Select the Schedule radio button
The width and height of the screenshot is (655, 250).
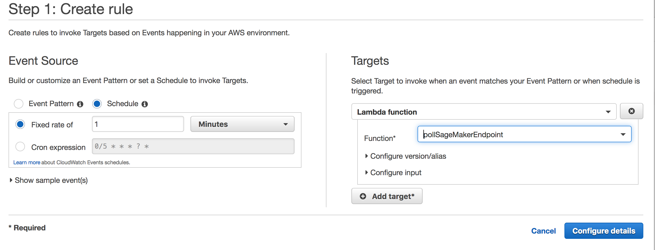97,104
